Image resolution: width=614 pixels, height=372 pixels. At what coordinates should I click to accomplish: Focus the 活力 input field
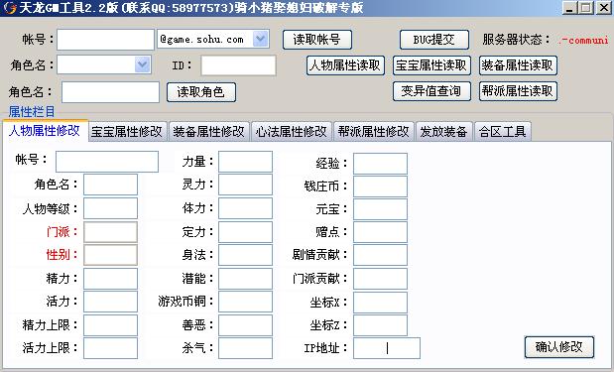(110, 302)
